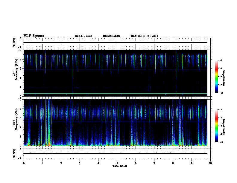Click the "VLF Spectra" plot title
Image resolution: width=237 pixels, height=183 pixels.
click(x=34, y=36)
